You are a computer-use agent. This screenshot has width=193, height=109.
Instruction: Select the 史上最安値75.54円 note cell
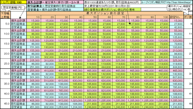click(112, 6)
